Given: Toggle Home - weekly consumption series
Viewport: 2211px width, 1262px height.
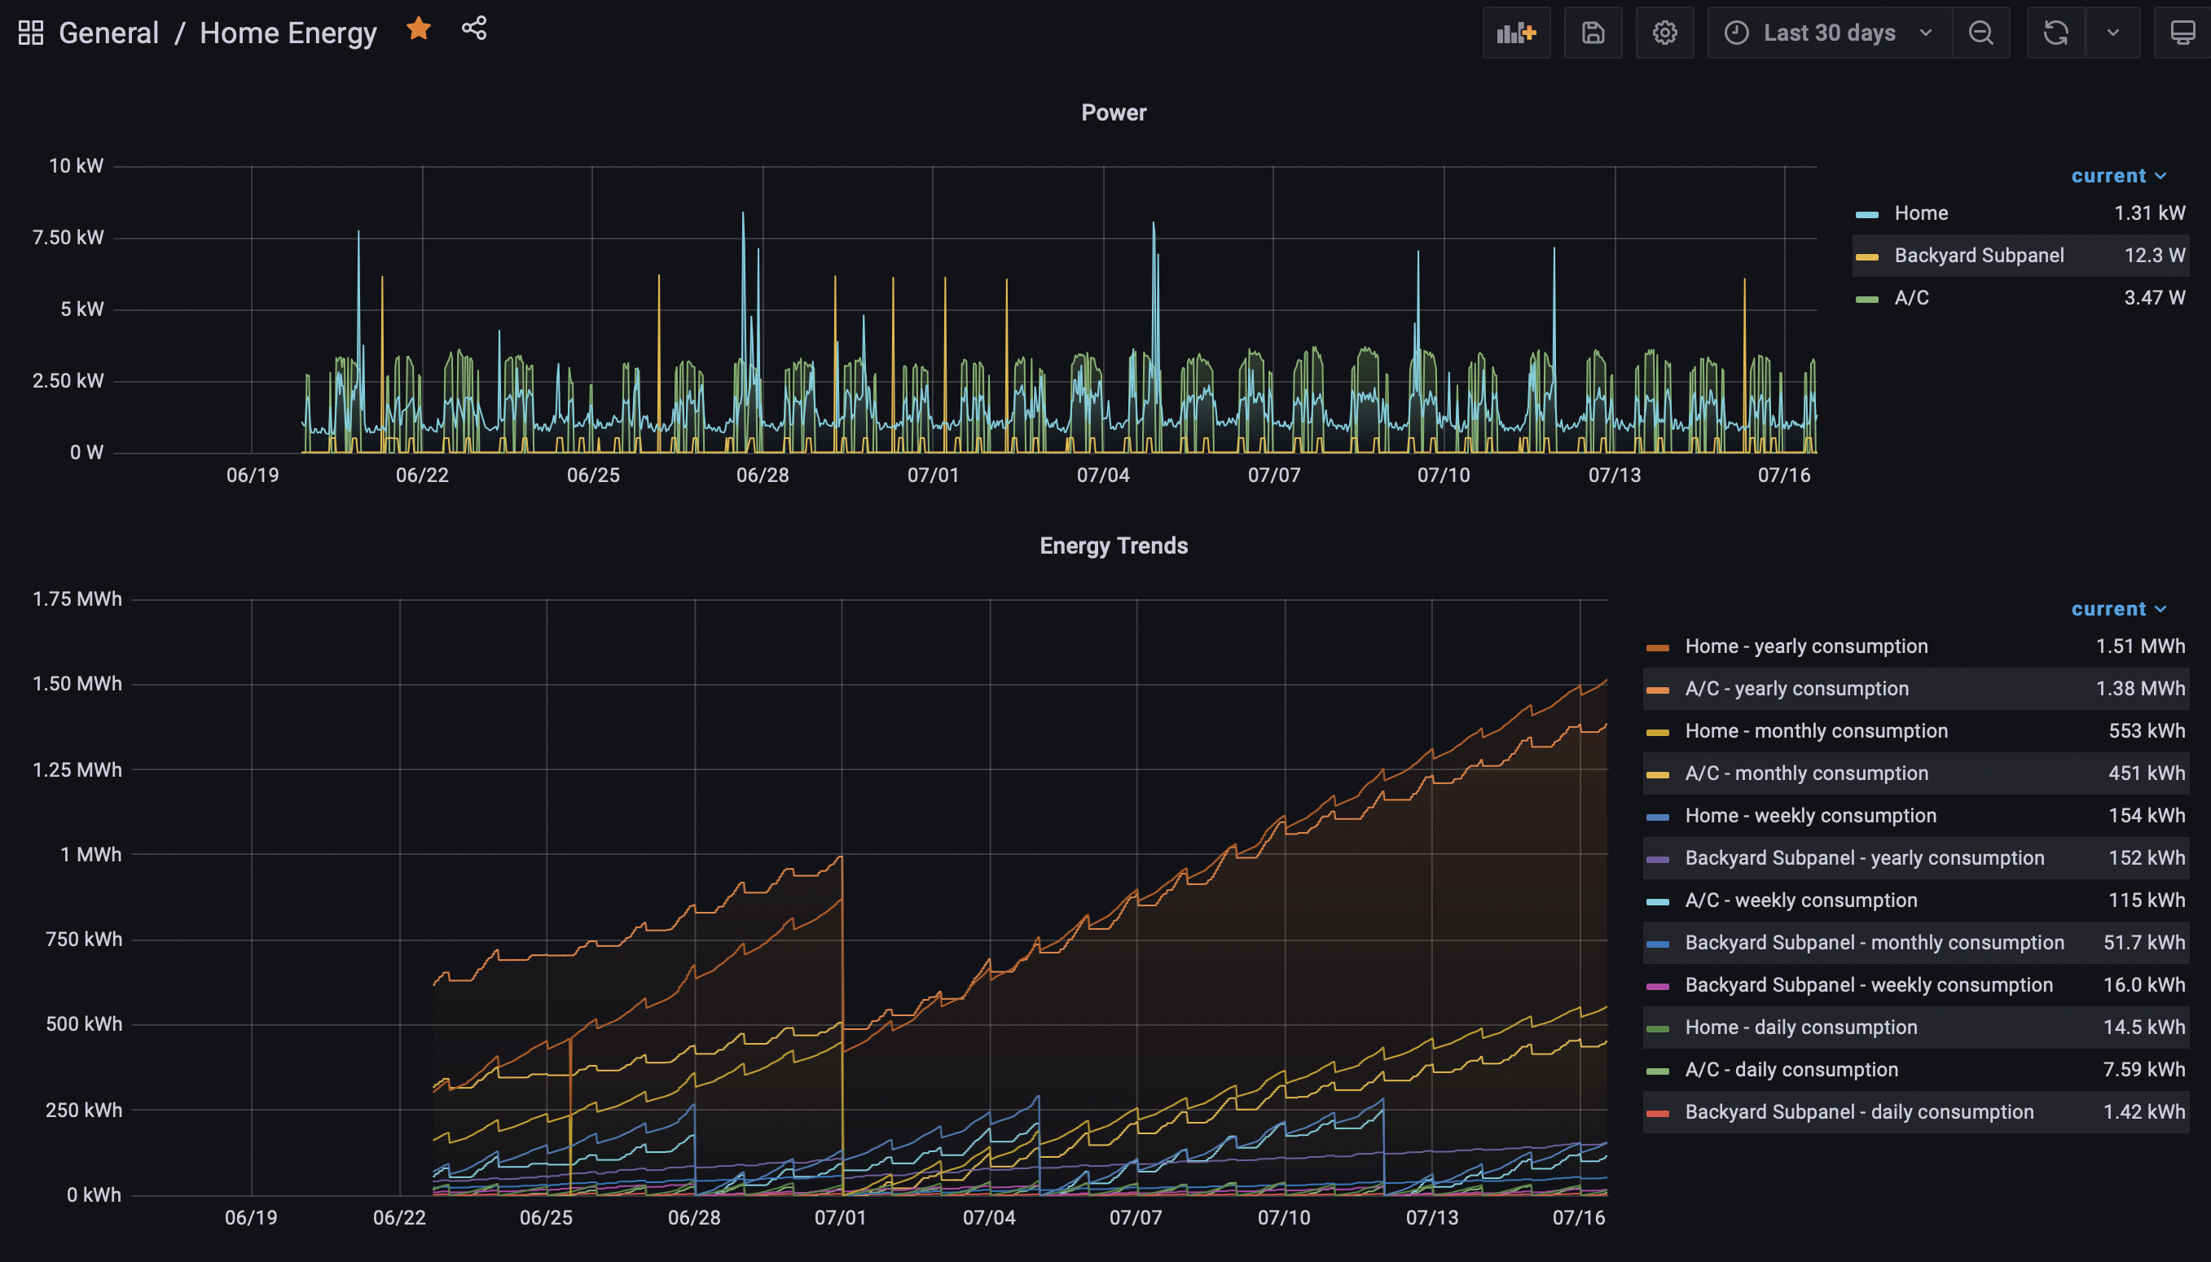Looking at the screenshot, I should [1810, 817].
